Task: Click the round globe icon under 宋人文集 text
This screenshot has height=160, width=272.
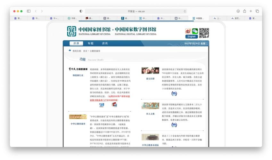Action: (x=174, y=125)
